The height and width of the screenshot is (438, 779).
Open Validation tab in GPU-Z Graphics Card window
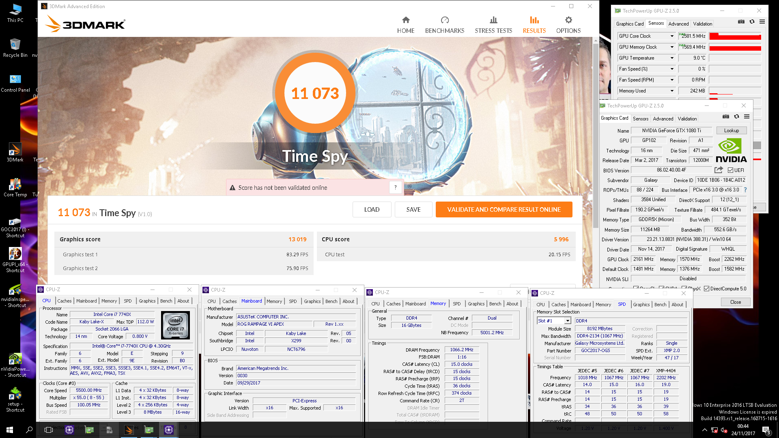pyautogui.click(x=687, y=119)
